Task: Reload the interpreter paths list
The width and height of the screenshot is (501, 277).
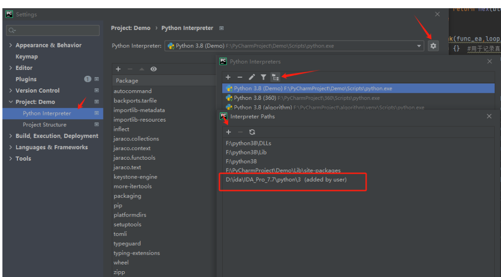Action: 252,132
